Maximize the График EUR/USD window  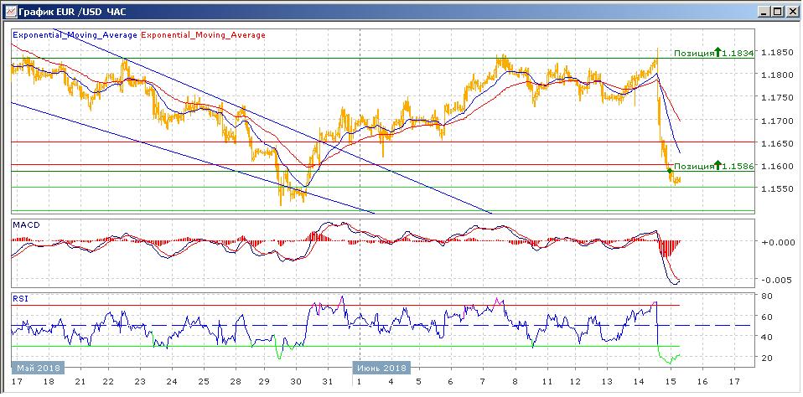coord(777,11)
